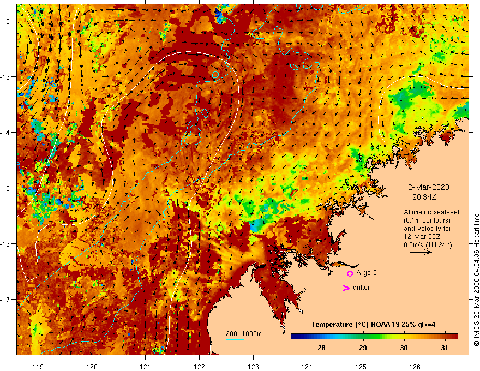
Task: Click the latitude label -17
Action: pos(6,300)
